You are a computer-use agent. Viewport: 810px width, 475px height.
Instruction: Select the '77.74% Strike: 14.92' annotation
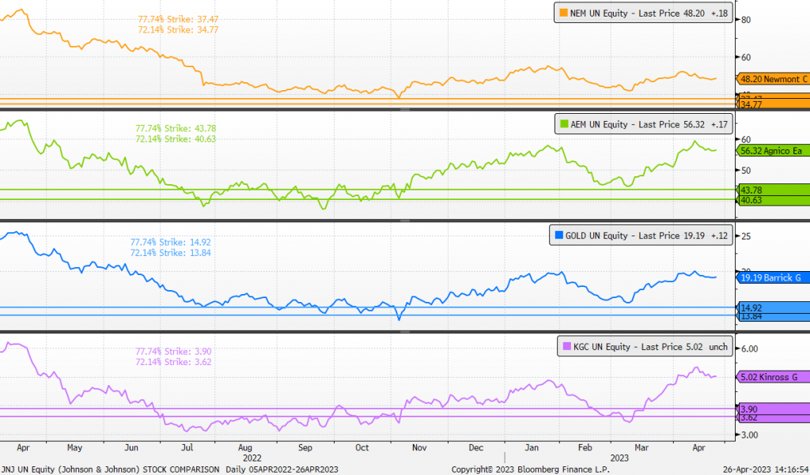coord(171,242)
